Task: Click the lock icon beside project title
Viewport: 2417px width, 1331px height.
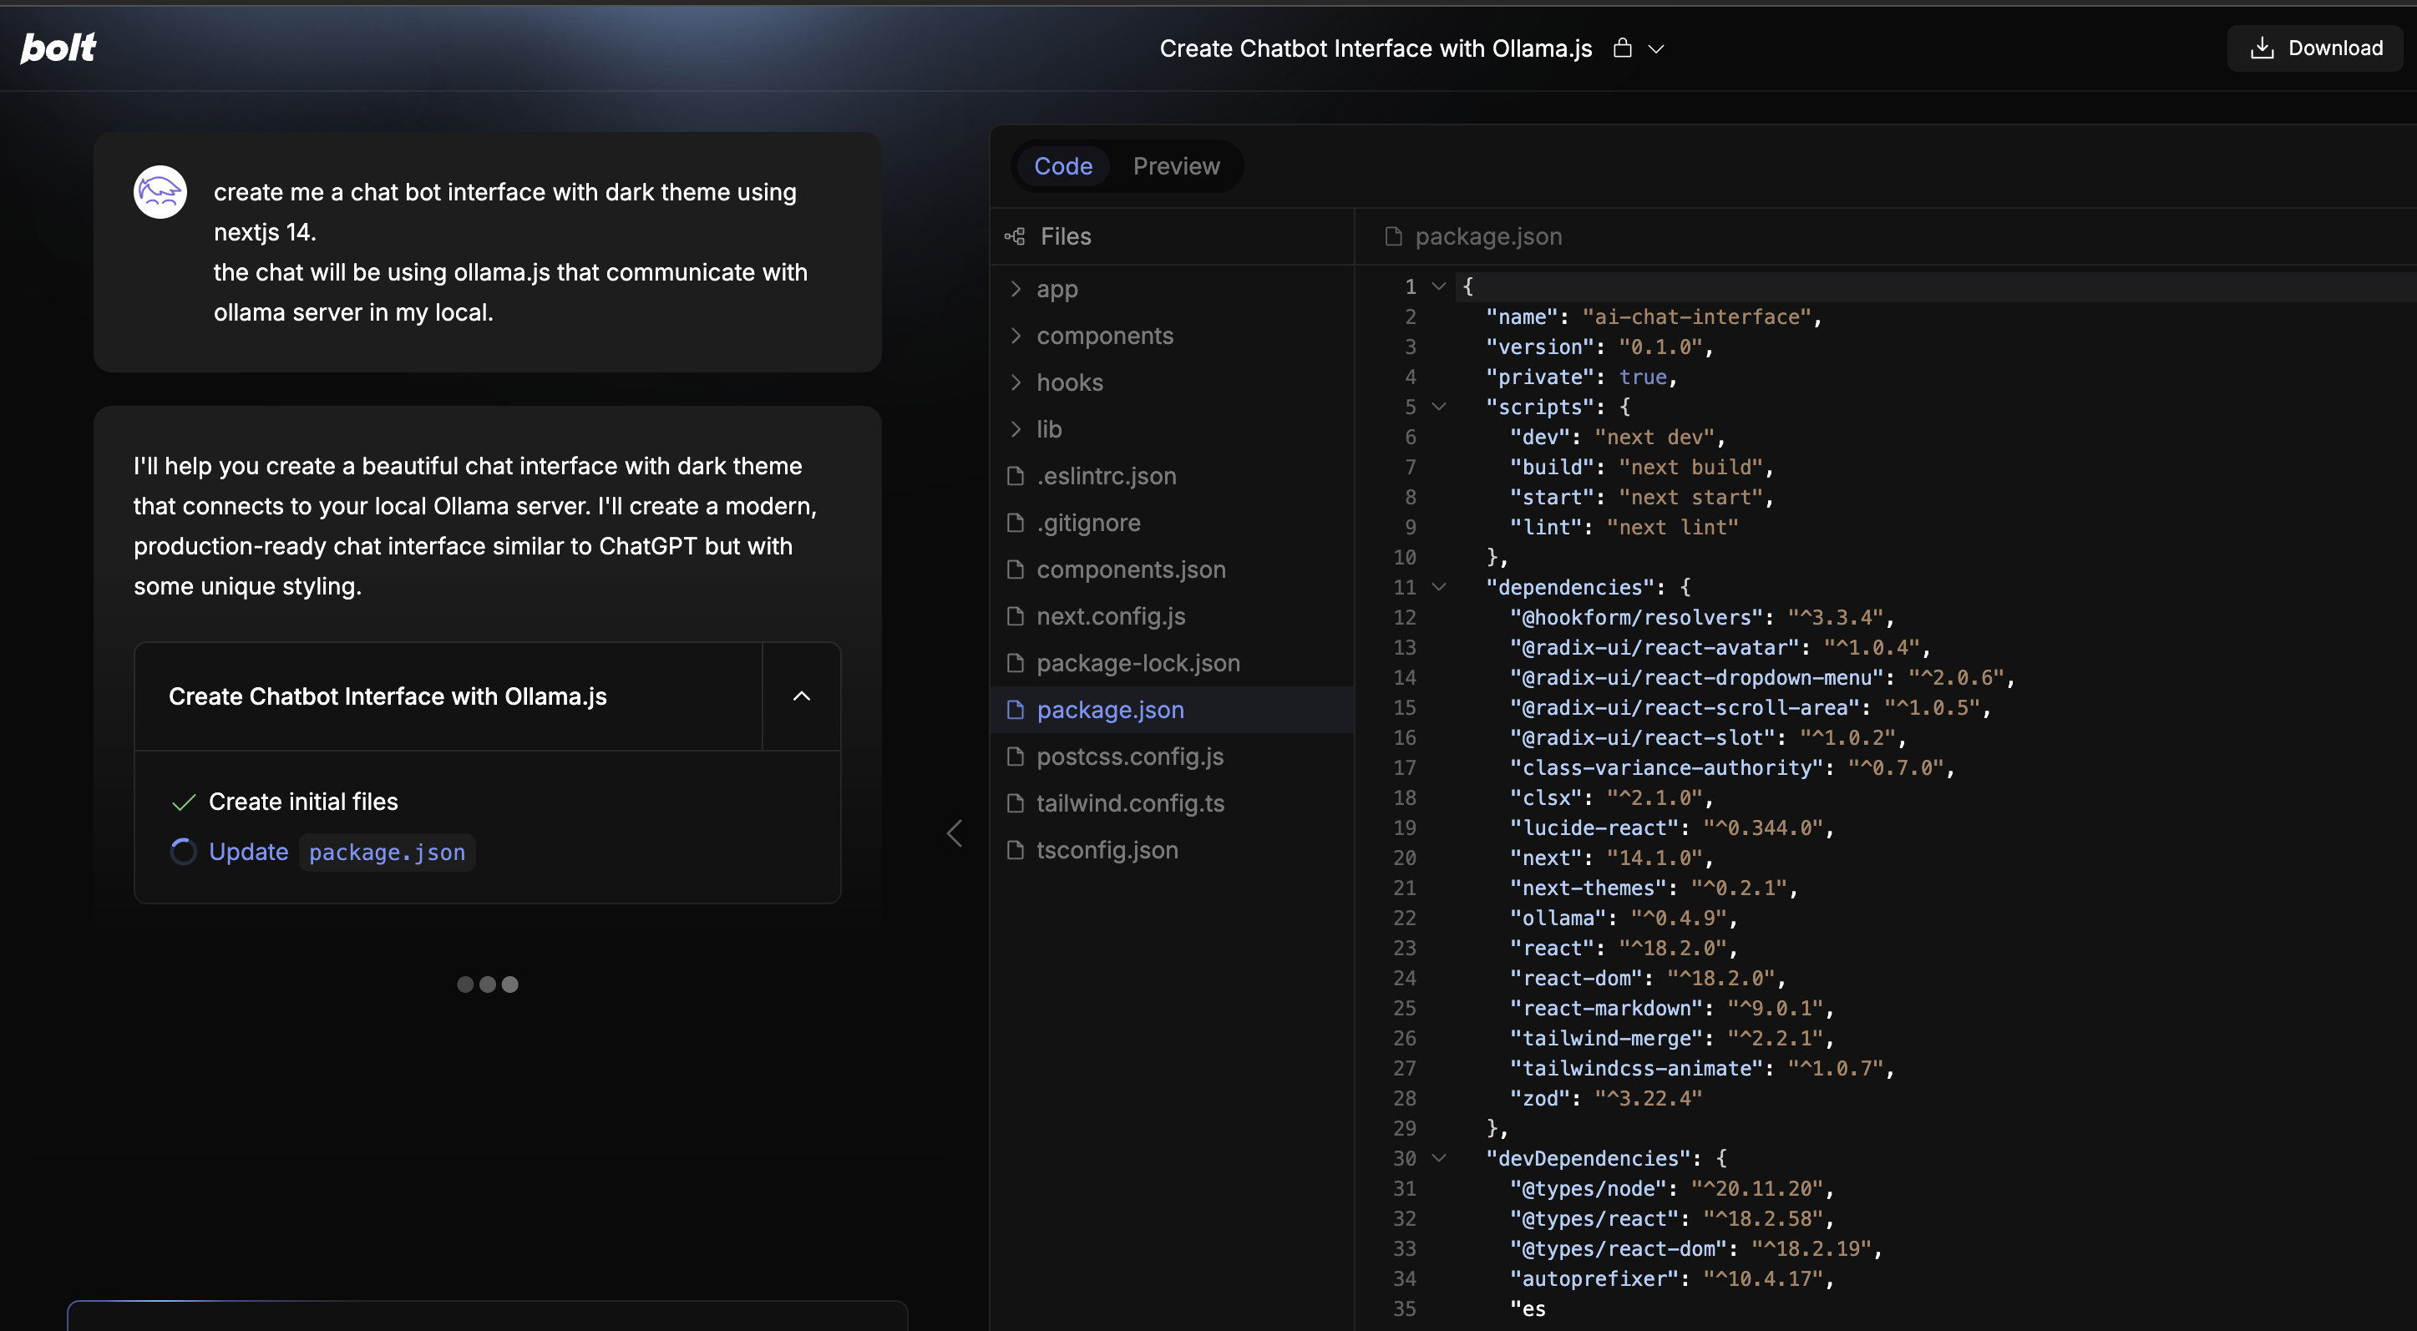Action: tap(1622, 48)
